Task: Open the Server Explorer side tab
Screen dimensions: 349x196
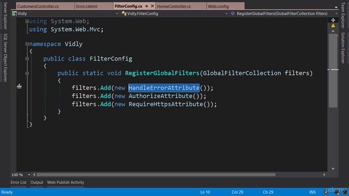Action: coord(5,16)
